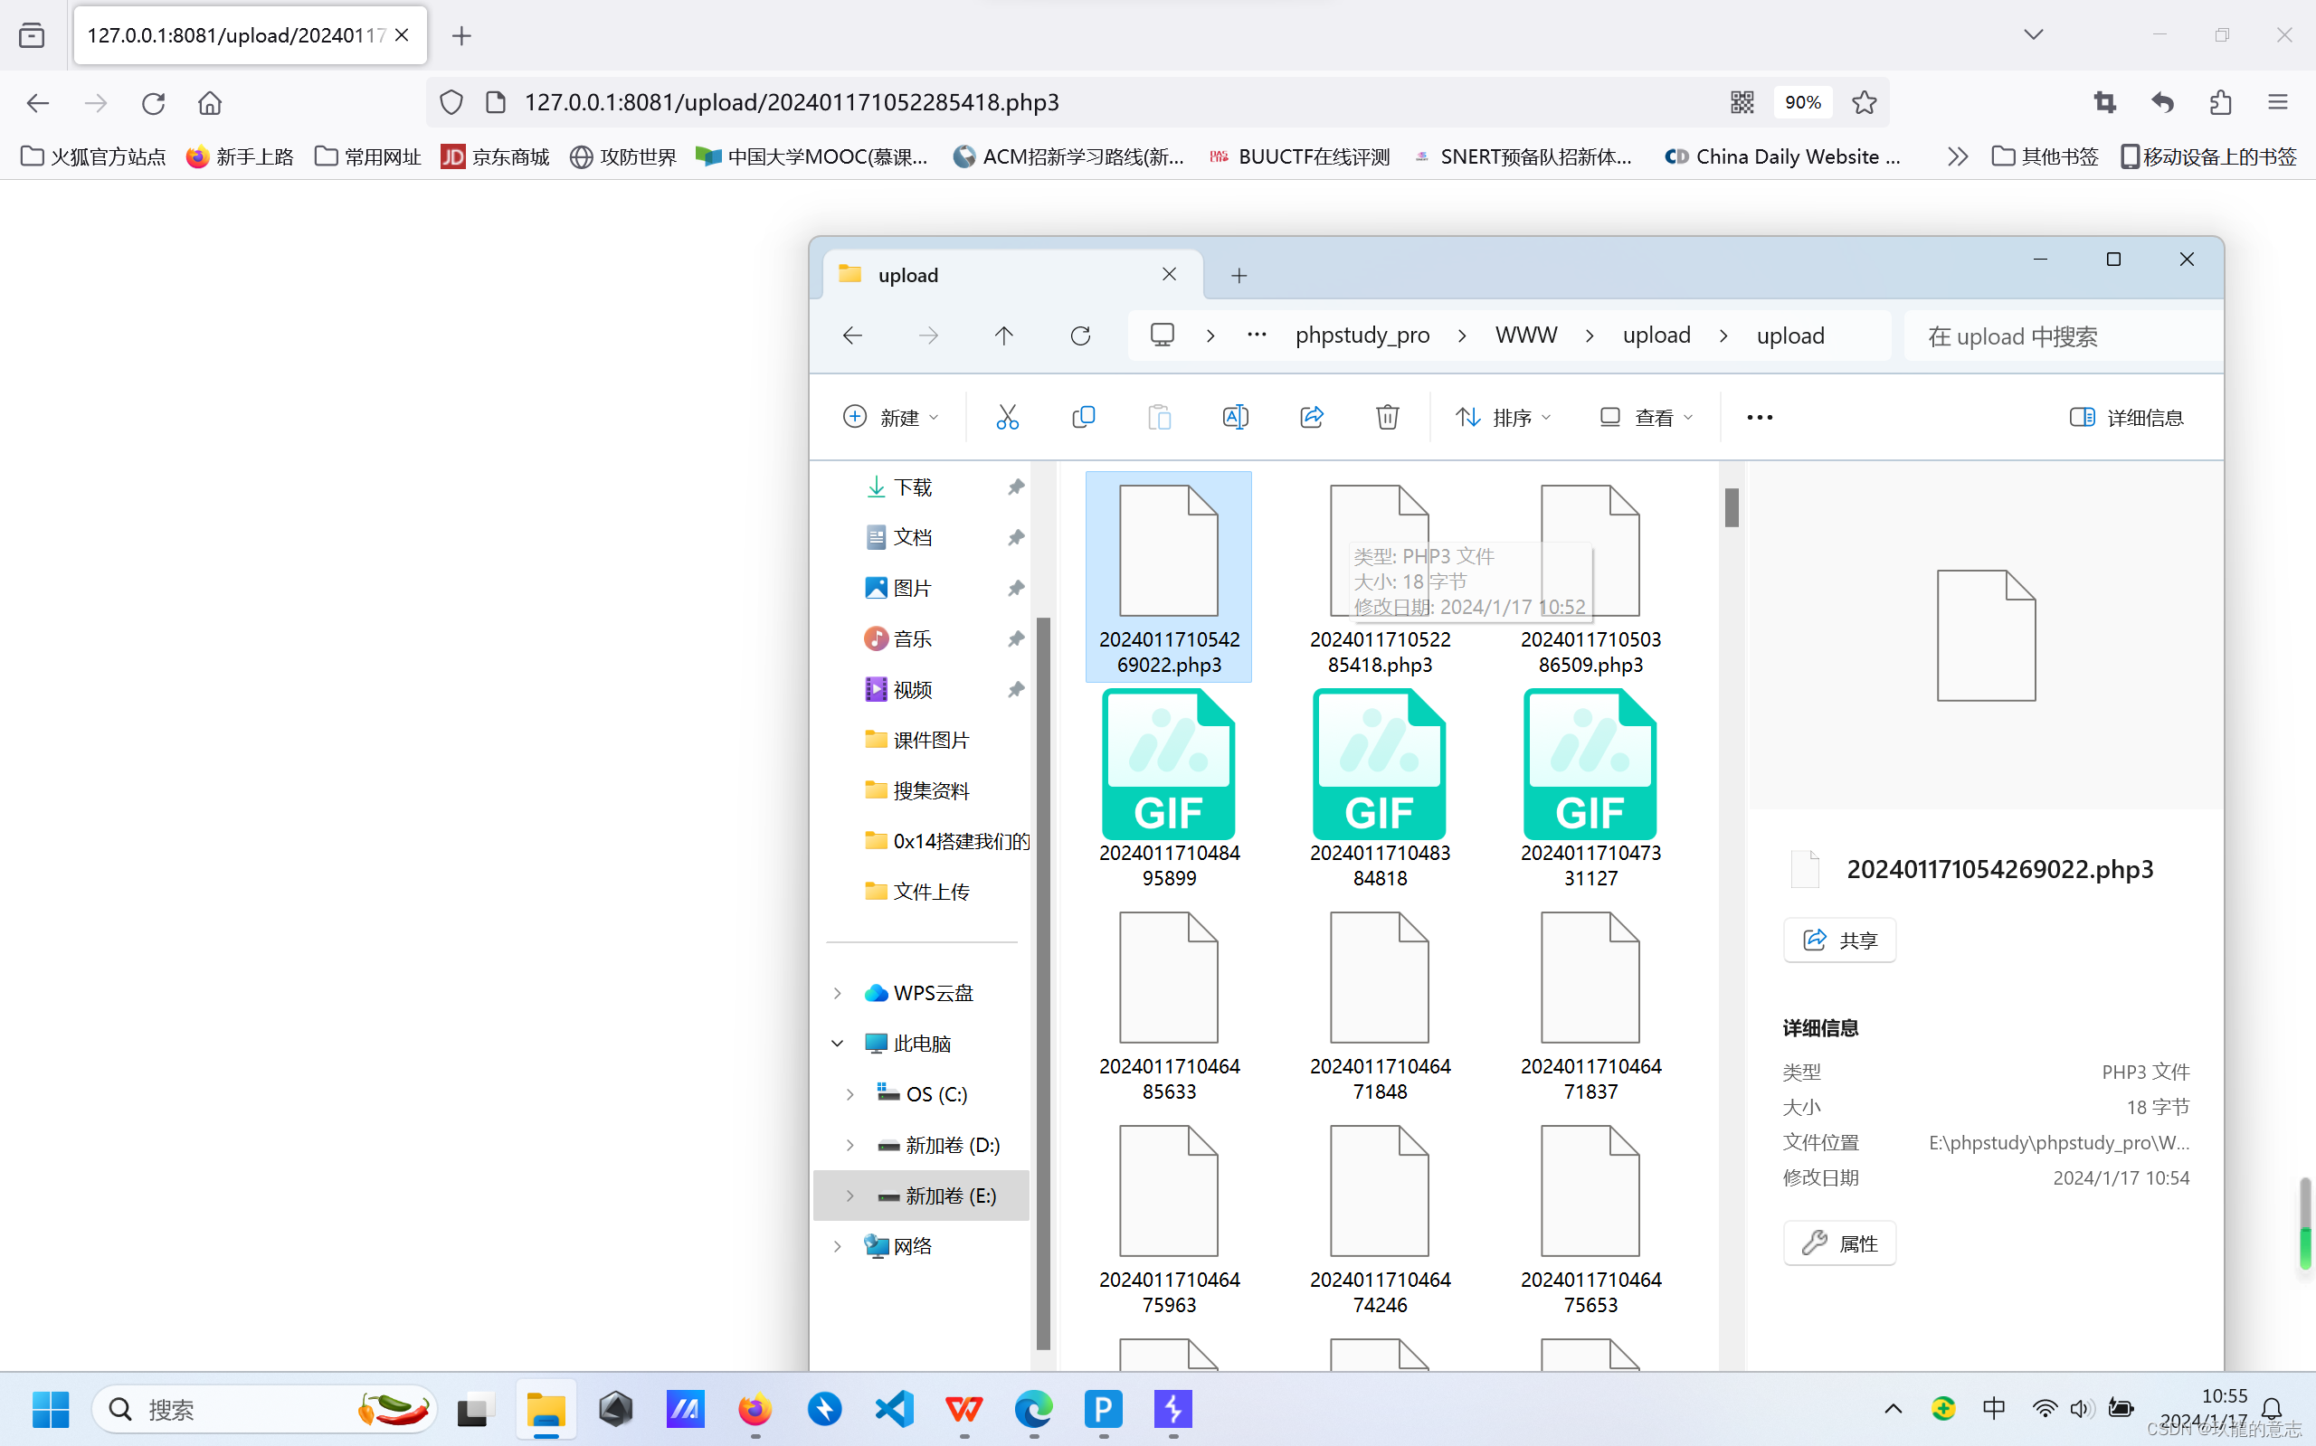Click the phpstudy_pro breadcrumb segment

(x=1362, y=336)
